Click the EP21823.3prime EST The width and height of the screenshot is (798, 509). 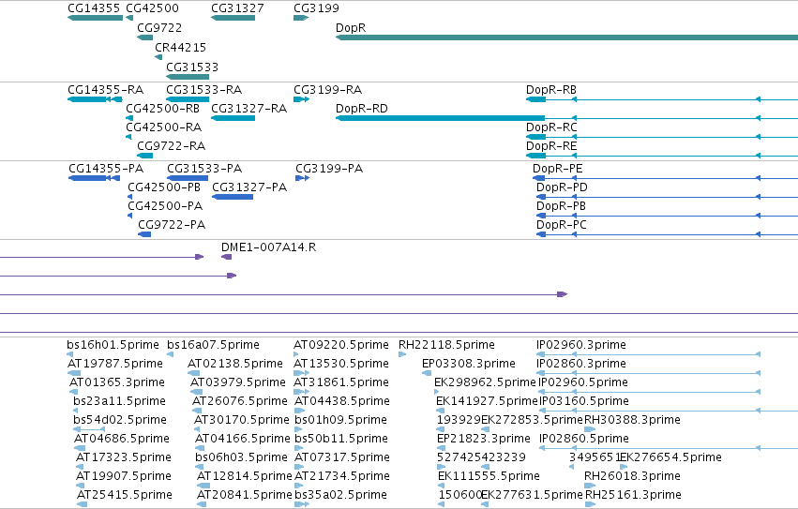point(441,448)
